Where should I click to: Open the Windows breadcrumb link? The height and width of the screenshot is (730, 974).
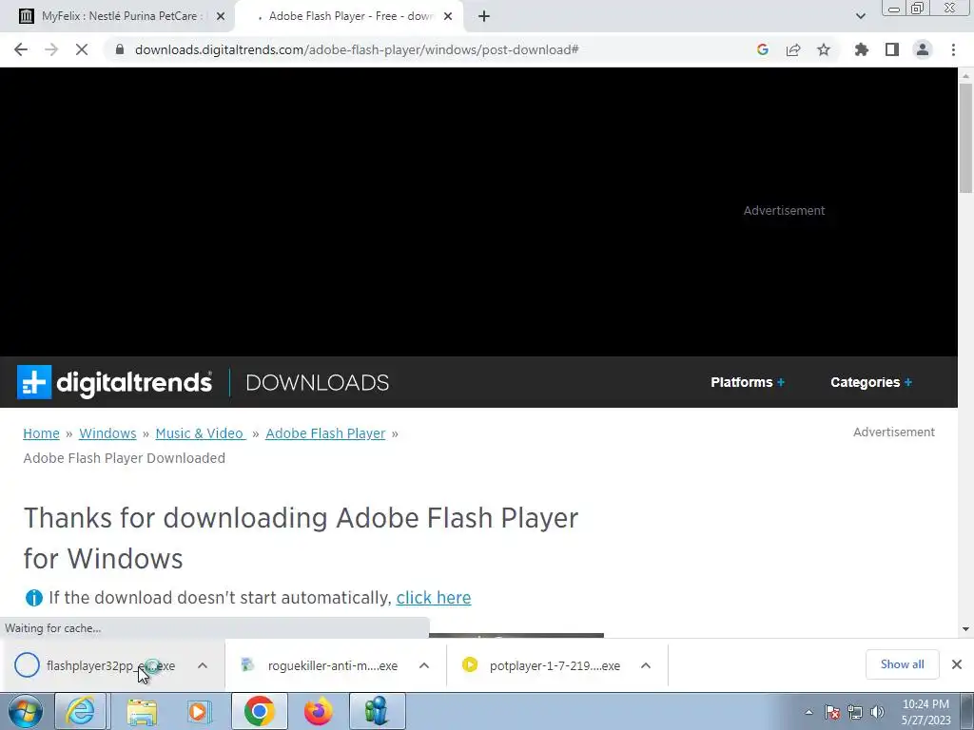[x=107, y=433]
